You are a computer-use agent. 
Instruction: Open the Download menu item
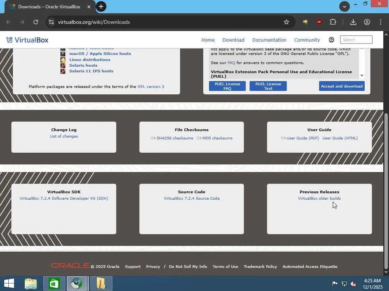(233, 40)
